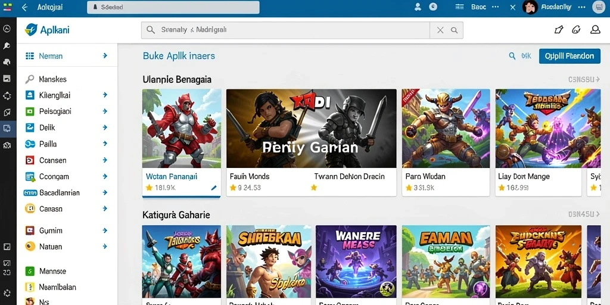Click the Opjill Ptendon button
This screenshot has height=305, width=610.
[x=569, y=56]
